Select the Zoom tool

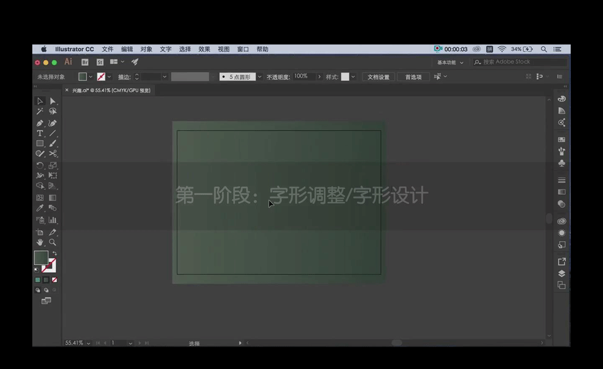[x=52, y=242]
